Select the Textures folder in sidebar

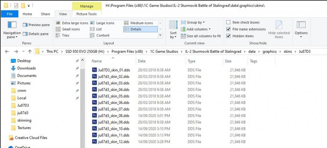point(24,128)
